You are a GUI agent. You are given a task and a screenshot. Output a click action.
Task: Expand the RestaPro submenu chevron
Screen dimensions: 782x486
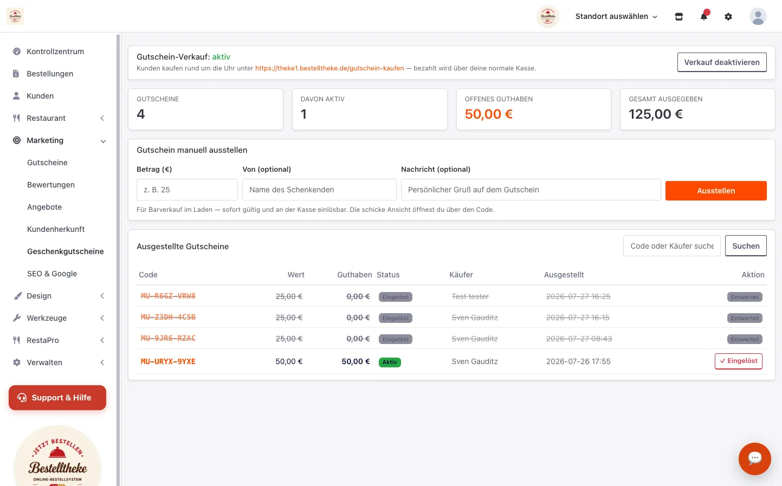pyautogui.click(x=102, y=340)
